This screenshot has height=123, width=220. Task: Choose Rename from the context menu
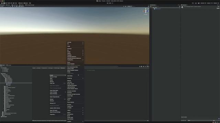[57, 82]
